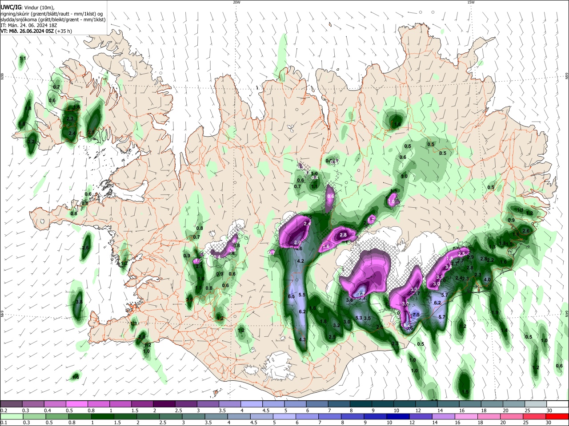This screenshot has height=426, width=569.
Task: Click the 'slydda/snjókoma' legend description line
Action: click(x=53, y=20)
